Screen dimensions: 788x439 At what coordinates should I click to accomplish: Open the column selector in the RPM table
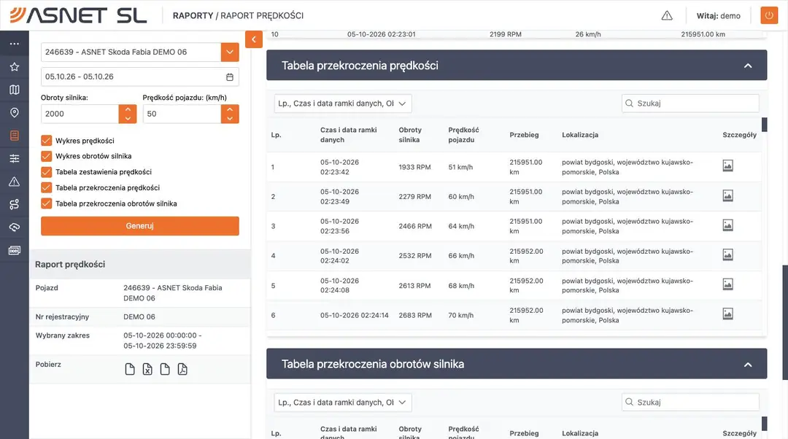343,403
